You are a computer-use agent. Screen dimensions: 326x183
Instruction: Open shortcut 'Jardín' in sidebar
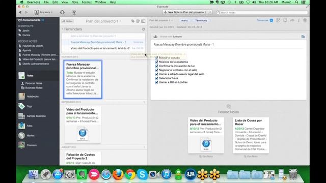(x=26, y=30)
